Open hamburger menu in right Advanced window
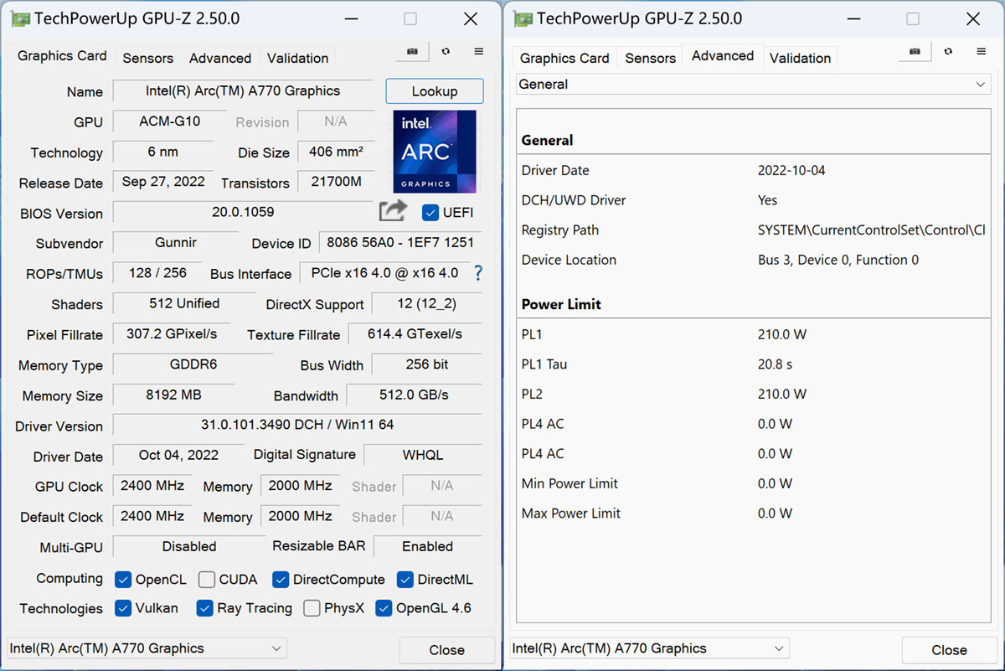This screenshot has width=1005, height=671. 982,52
